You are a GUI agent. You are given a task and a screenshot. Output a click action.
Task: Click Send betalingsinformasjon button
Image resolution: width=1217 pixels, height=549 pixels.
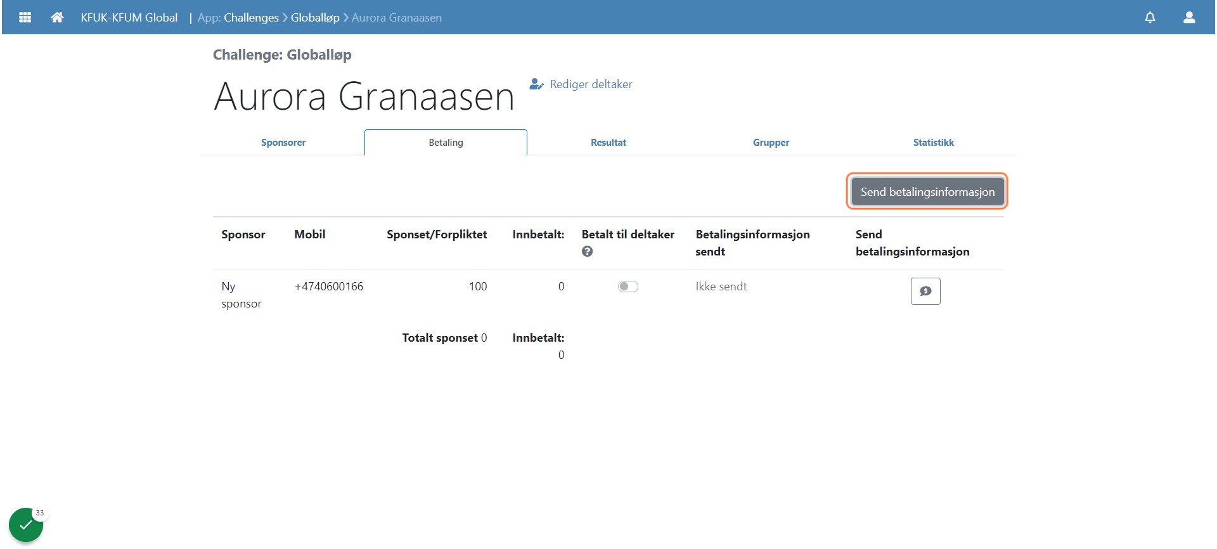click(927, 191)
